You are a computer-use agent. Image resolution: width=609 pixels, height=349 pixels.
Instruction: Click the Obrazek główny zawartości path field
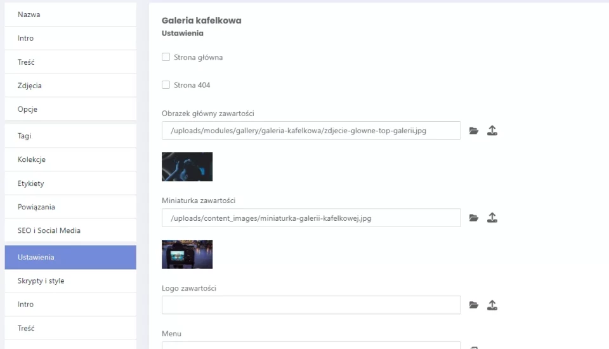(311, 131)
